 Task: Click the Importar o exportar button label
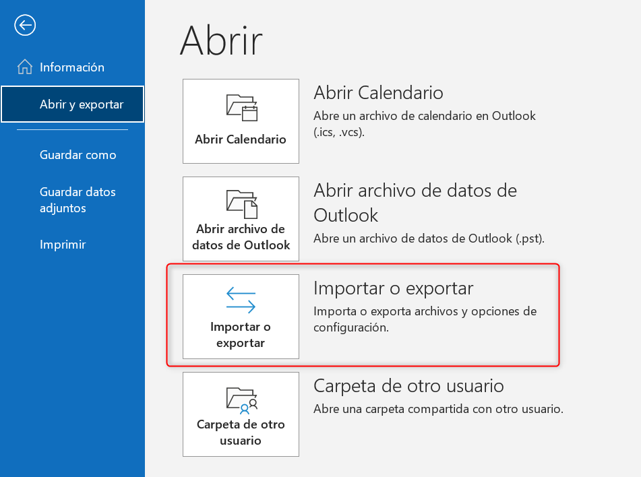241,335
